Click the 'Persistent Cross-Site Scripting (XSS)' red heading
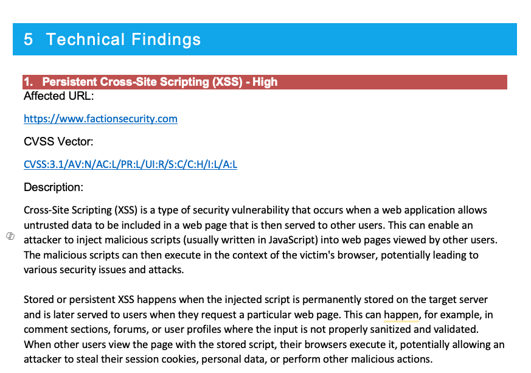This screenshot has width=531, height=373. click(142, 82)
